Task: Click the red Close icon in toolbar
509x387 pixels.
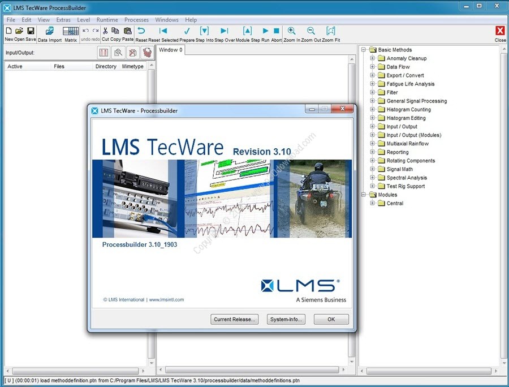Action: [500, 31]
